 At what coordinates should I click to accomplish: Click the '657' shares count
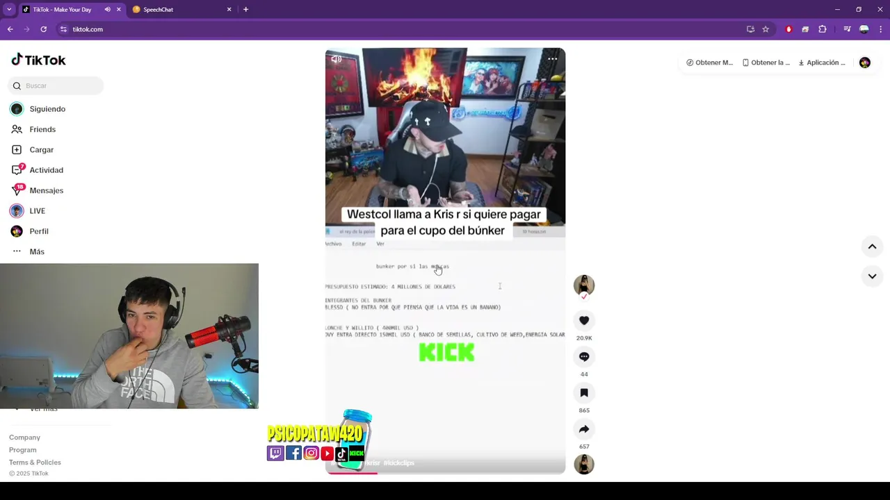pyautogui.click(x=584, y=447)
